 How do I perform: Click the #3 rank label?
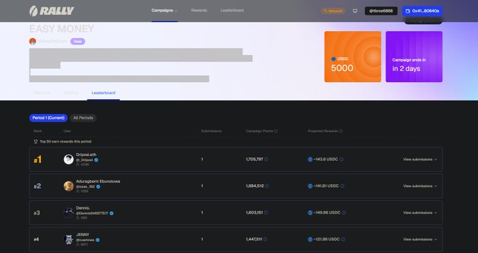click(37, 213)
